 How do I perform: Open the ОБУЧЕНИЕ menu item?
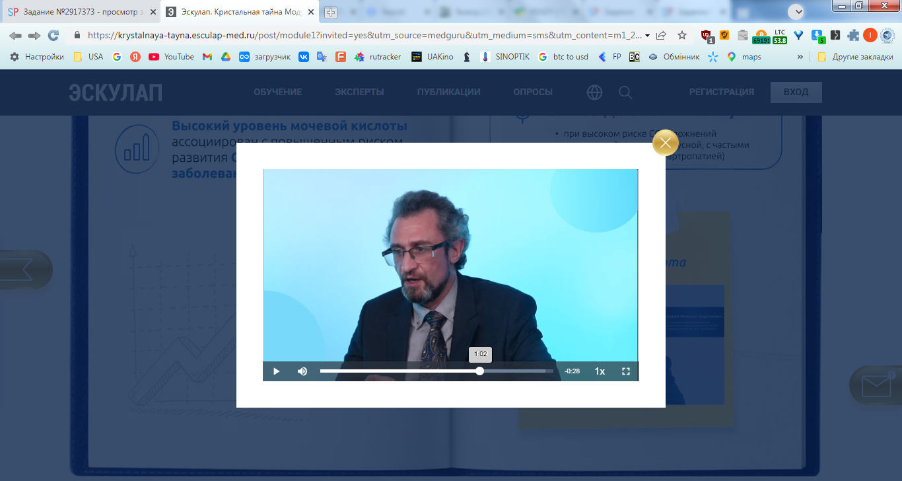coord(278,92)
